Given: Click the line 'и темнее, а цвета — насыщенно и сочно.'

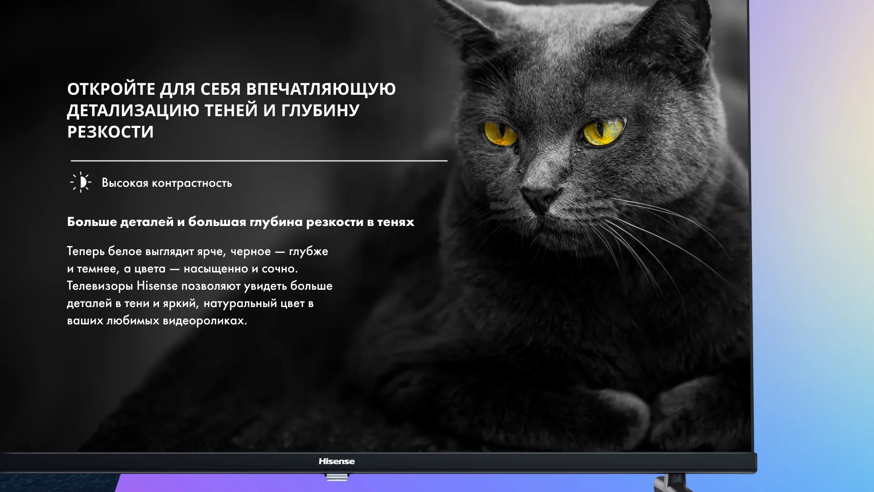Looking at the screenshot, I should [183, 269].
